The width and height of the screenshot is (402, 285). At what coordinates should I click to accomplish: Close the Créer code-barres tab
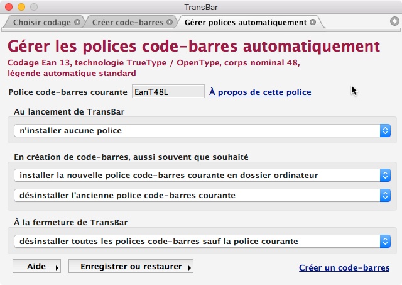click(169, 22)
